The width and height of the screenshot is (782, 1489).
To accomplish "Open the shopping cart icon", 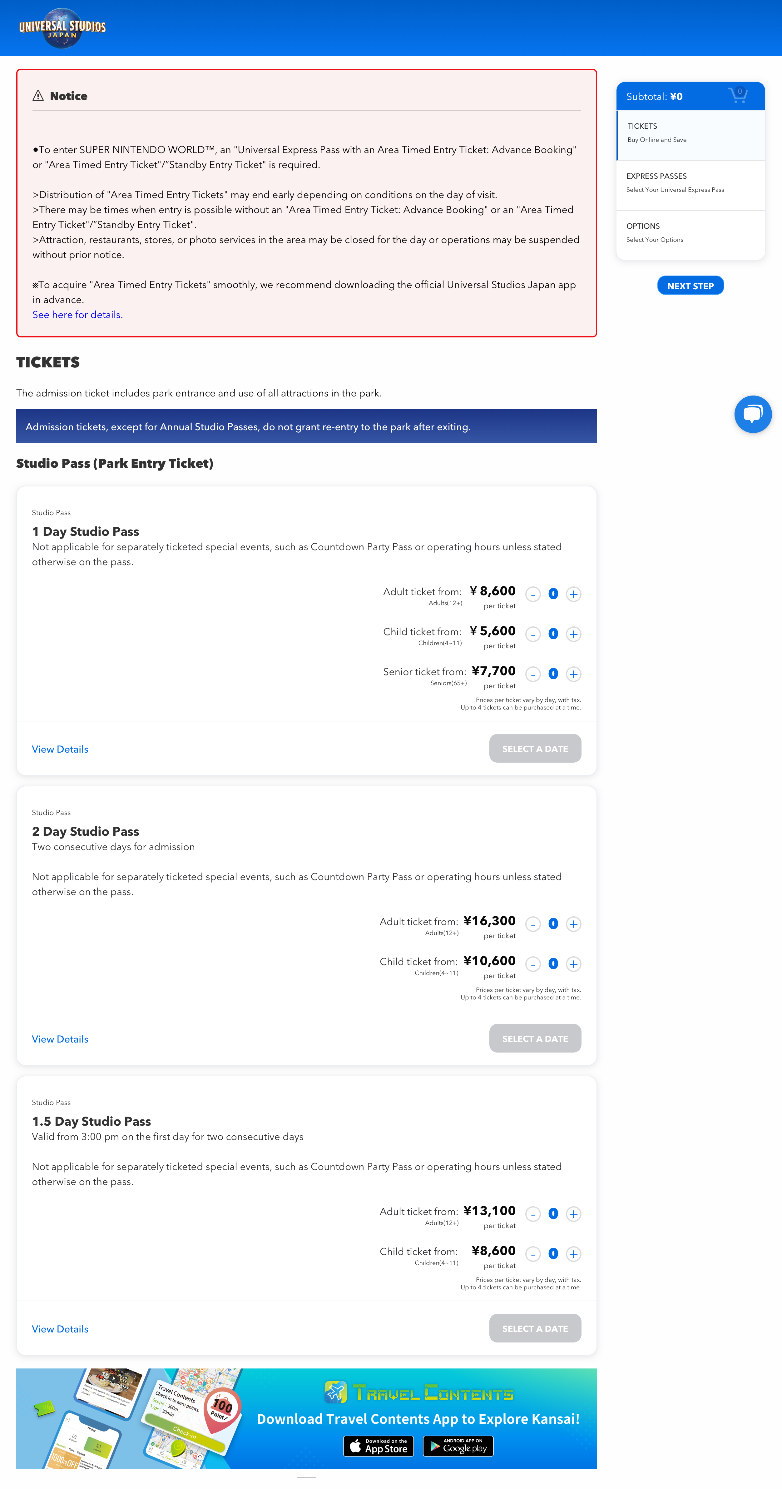I will click(737, 95).
